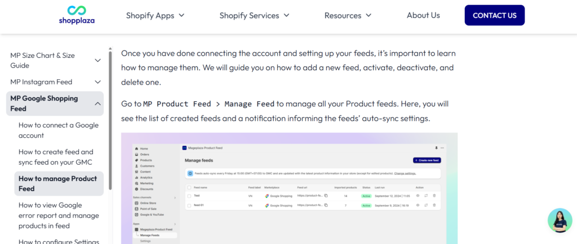Go to the About Us page
Image resolution: width=577 pixels, height=244 pixels.
[x=423, y=15]
